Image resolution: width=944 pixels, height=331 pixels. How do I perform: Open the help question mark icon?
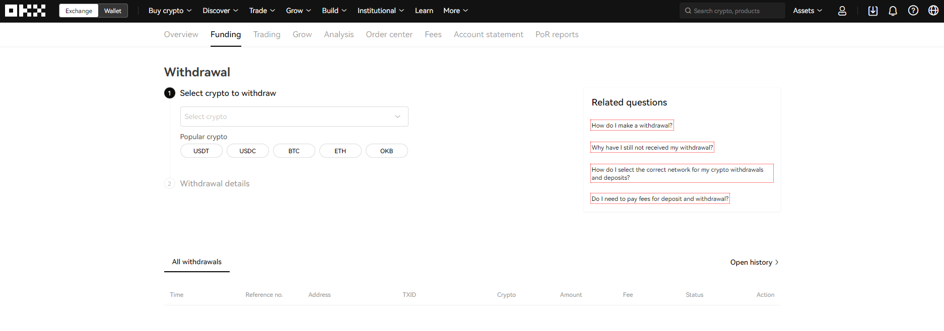[913, 11]
